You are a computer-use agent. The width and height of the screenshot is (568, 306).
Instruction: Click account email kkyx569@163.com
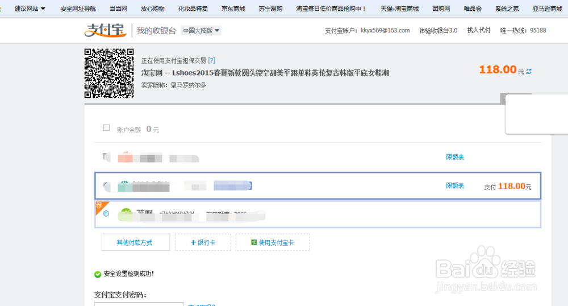pyautogui.click(x=385, y=31)
